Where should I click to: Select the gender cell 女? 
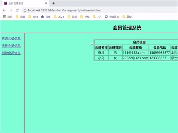click(x=115, y=58)
